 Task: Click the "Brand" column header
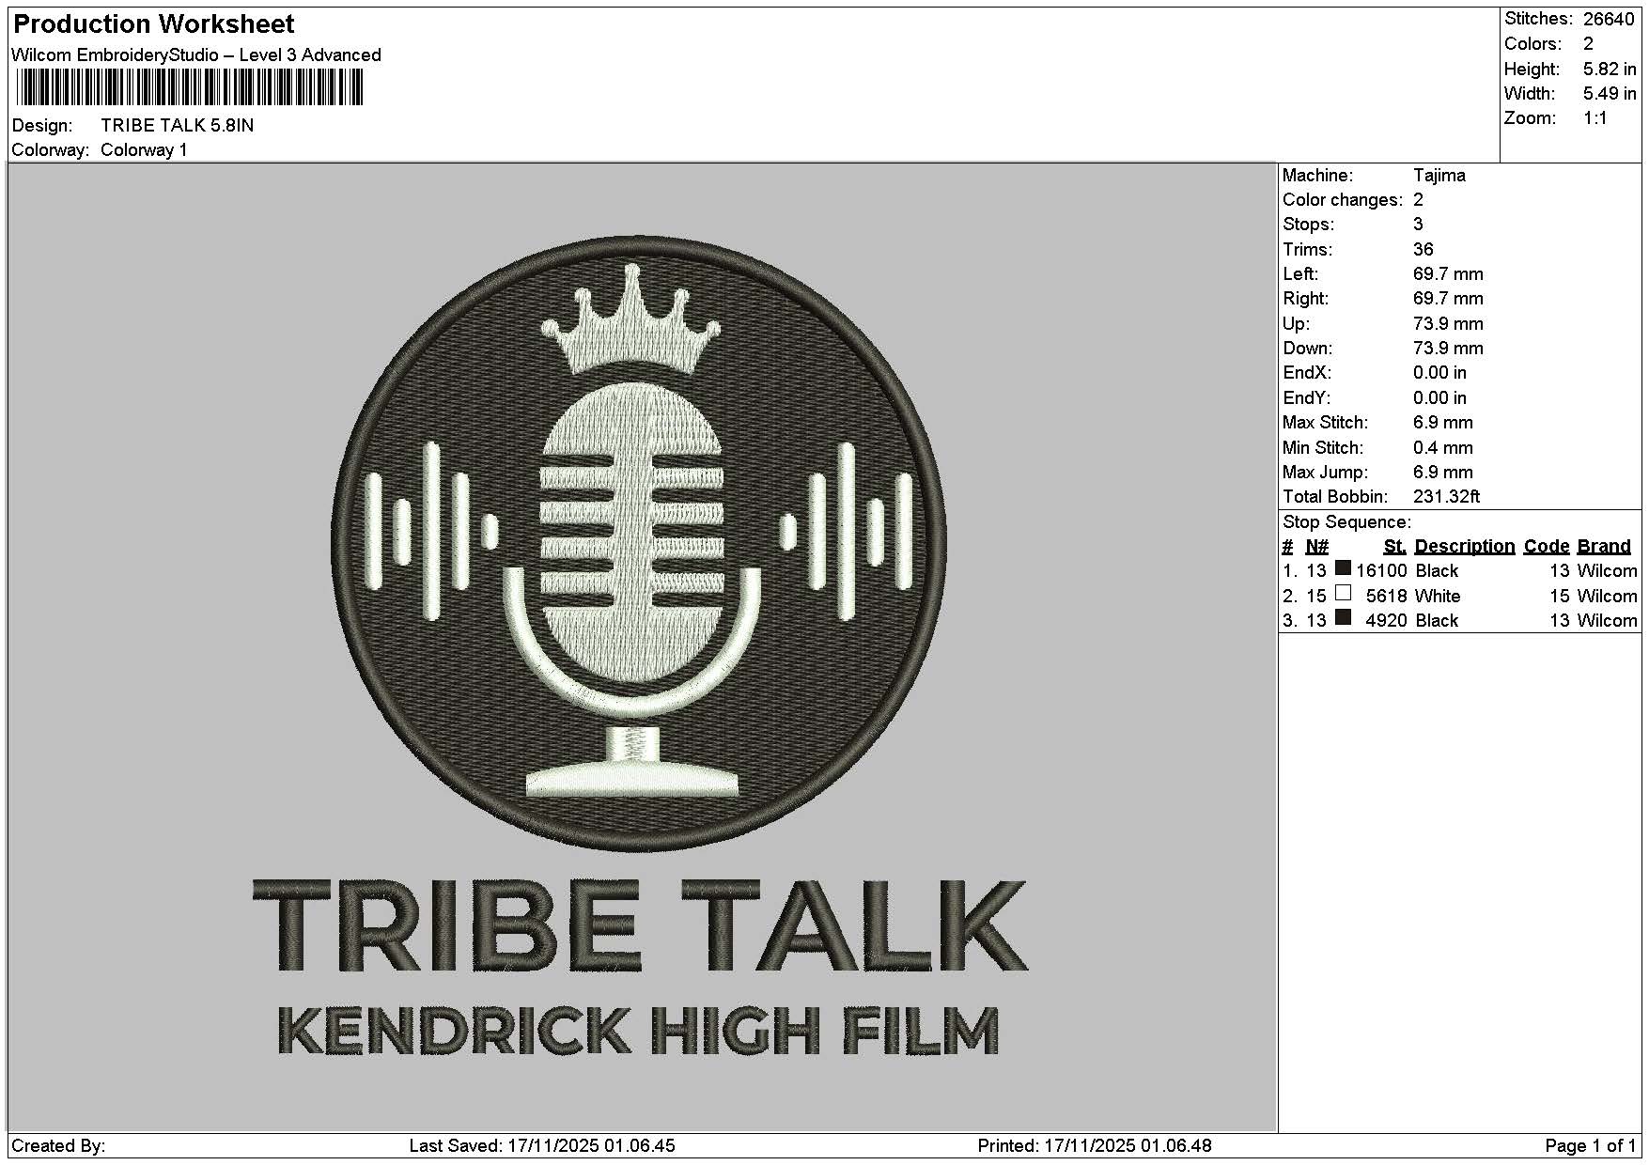(1604, 546)
